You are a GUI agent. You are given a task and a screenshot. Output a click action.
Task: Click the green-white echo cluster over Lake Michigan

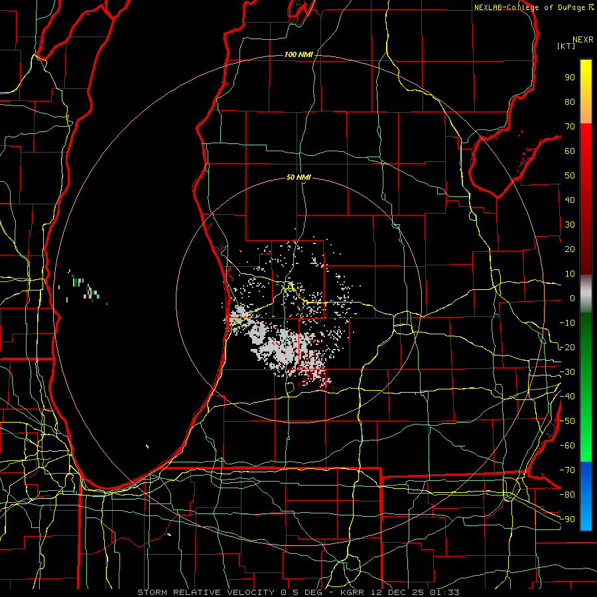click(x=84, y=289)
